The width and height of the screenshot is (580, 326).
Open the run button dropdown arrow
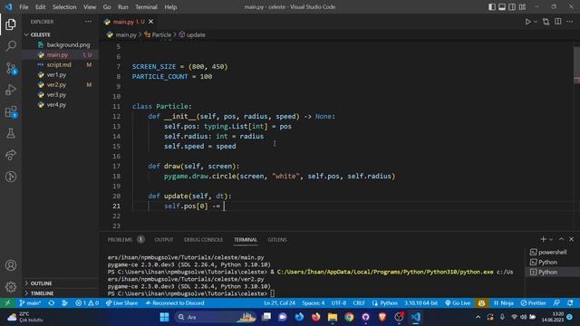(536, 22)
